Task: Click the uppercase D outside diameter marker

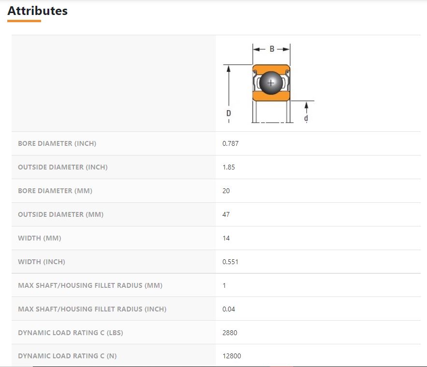Action: [x=228, y=113]
